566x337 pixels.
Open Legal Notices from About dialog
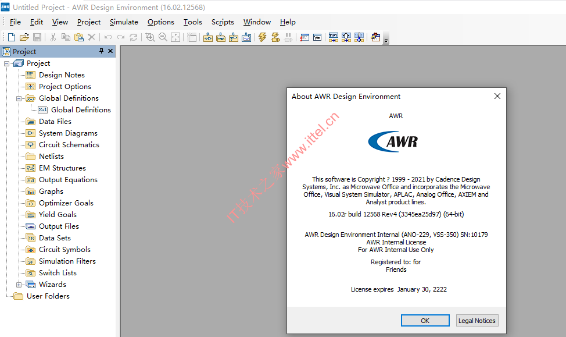pyautogui.click(x=477, y=320)
